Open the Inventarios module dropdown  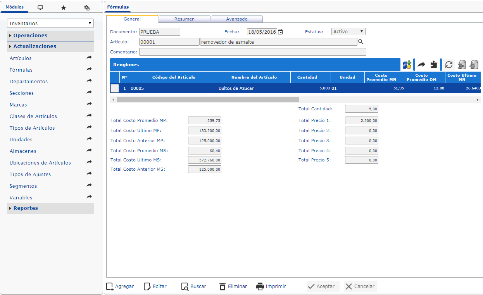[x=50, y=24]
